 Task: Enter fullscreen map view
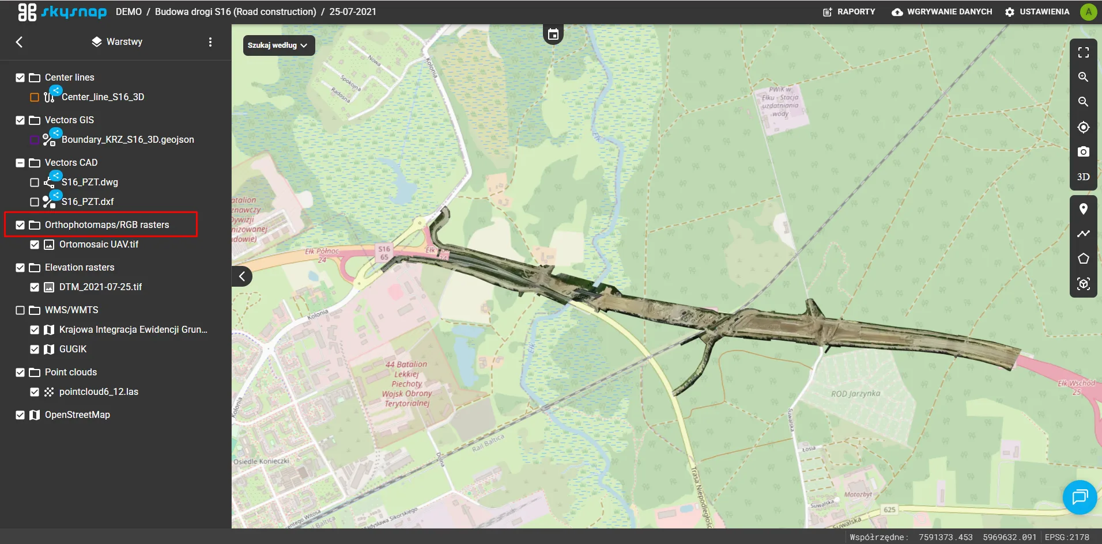(1083, 52)
